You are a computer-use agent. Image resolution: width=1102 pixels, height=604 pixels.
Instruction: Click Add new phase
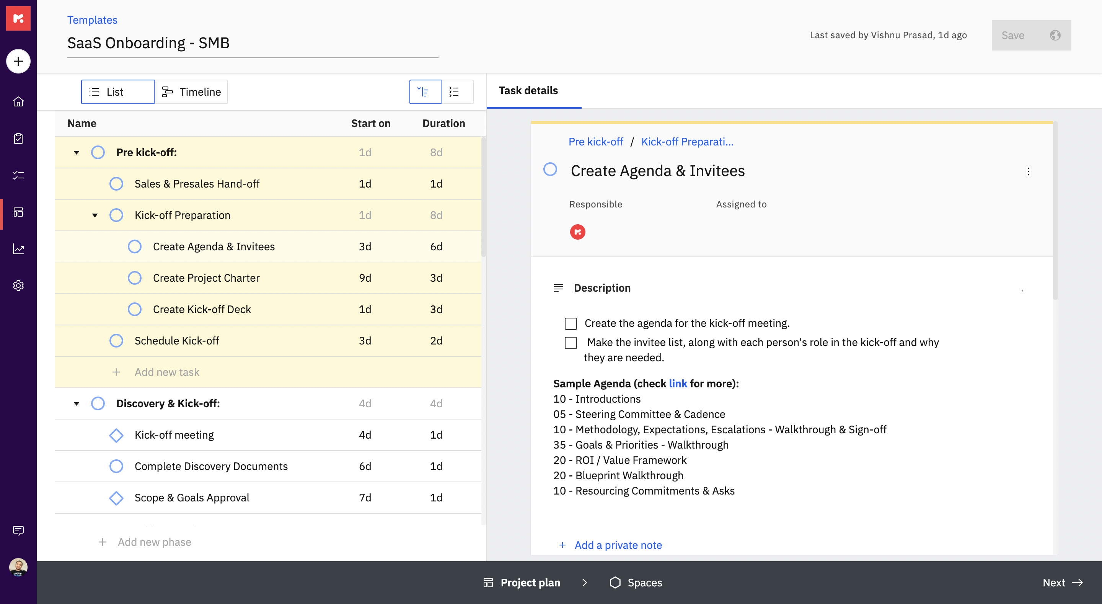[155, 542]
